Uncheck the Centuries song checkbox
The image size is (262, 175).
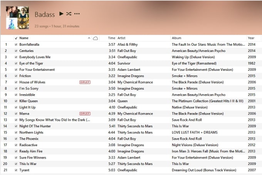16,51
